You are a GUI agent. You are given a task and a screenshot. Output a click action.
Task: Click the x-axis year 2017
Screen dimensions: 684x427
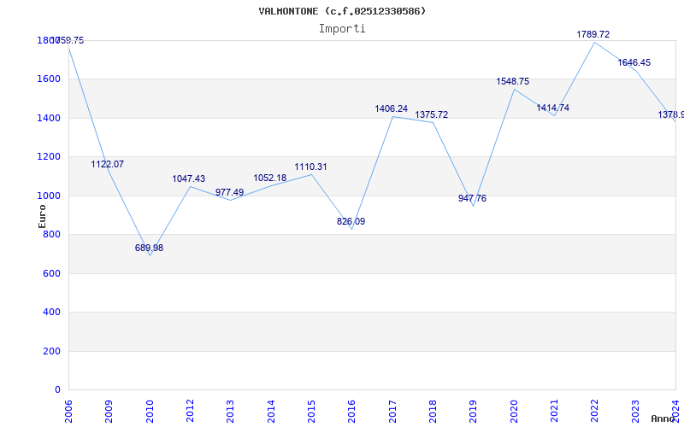pyautogui.click(x=392, y=412)
